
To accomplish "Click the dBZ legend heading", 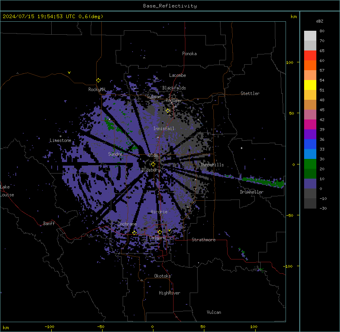I will click(319, 21).
